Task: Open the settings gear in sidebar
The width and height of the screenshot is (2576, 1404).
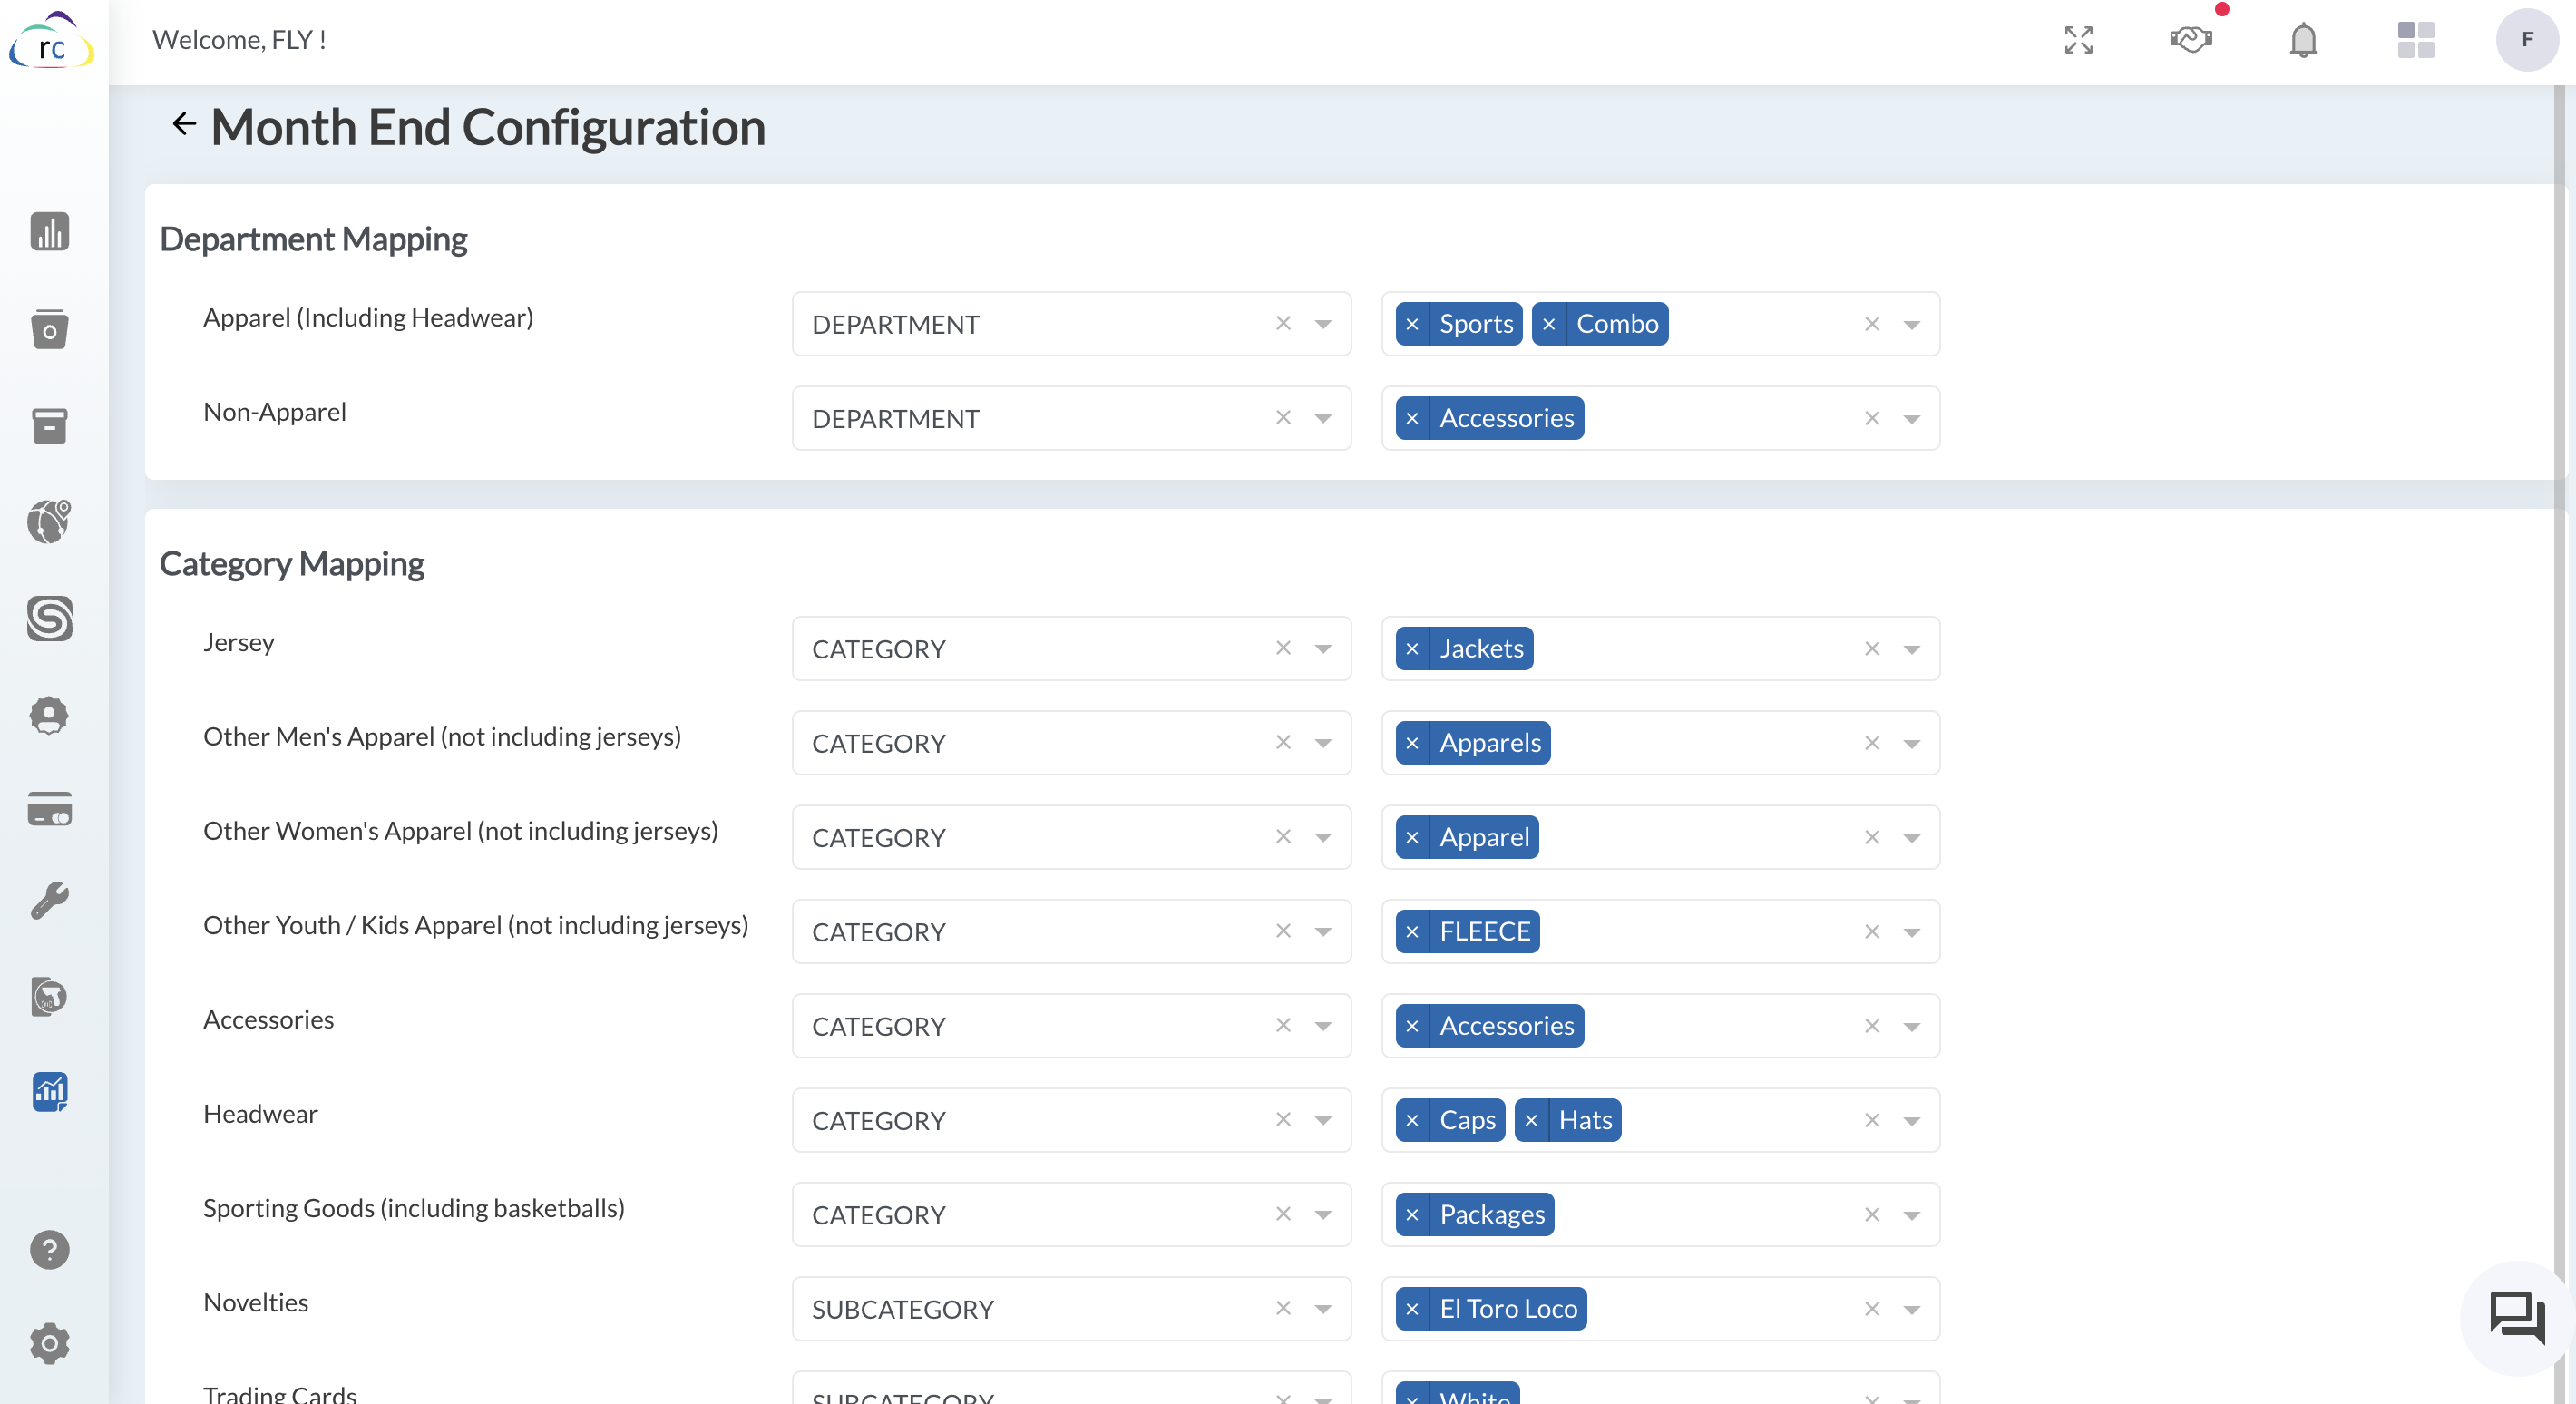Action: coord(49,1343)
